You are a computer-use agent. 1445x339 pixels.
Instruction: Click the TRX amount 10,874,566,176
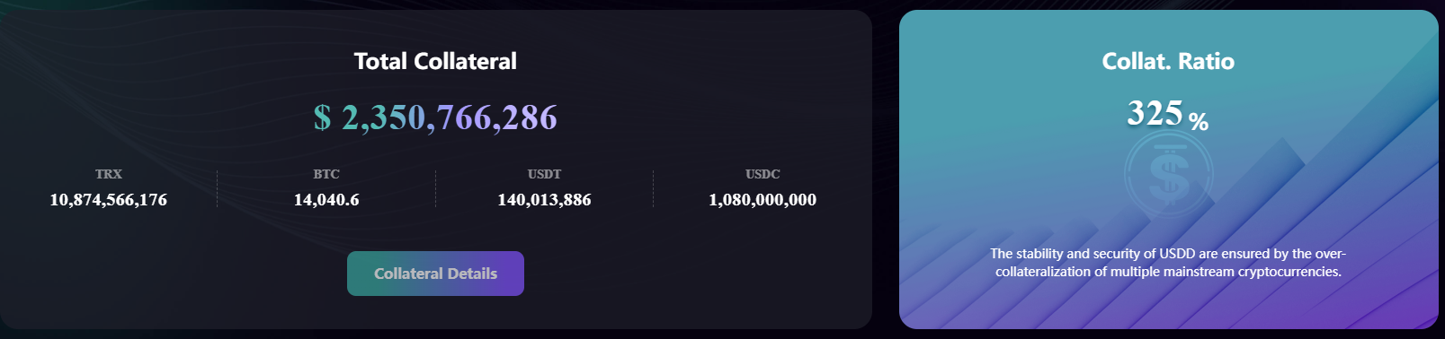(x=109, y=200)
